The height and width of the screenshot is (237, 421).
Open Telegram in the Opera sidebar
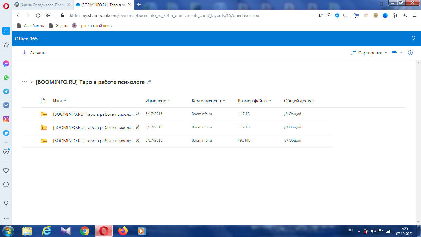tap(6, 91)
